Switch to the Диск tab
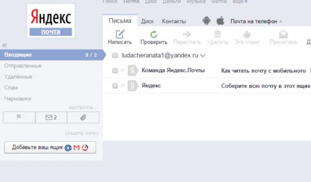311x182 pixels. [x=147, y=21]
